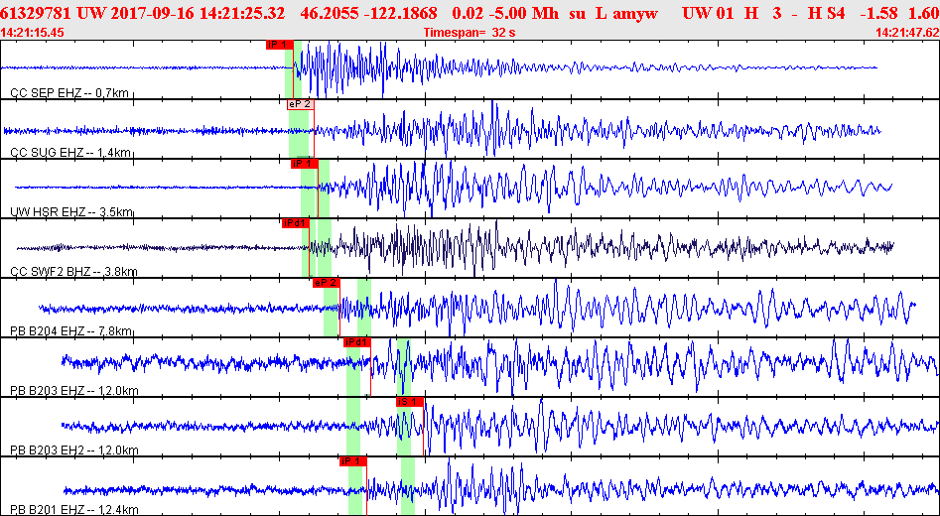Click the CC SUG EHZ -- 1.4km station label

point(70,153)
